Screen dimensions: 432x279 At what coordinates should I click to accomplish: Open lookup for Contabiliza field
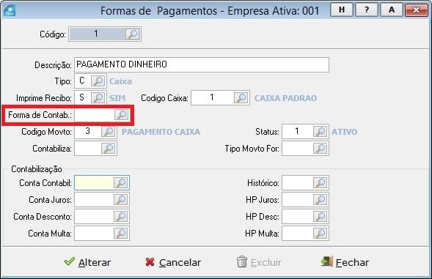pyautogui.click(x=109, y=149)
